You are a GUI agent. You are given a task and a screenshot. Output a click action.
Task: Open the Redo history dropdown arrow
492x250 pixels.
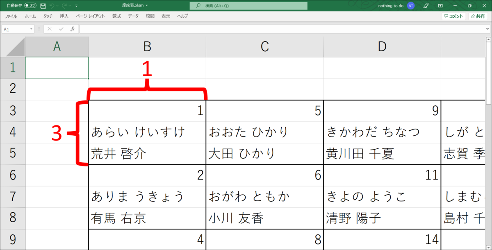coord(70,6)
